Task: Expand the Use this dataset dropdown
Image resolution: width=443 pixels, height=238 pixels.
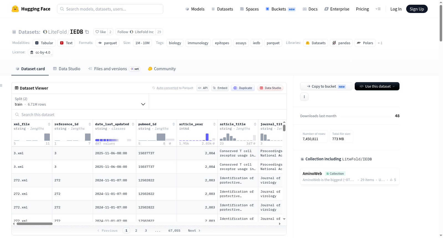Action: 377,86
